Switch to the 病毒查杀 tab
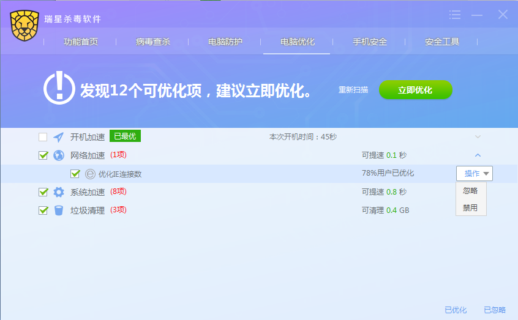This screenshot has width=518, height=320. [x=153, y=42]
